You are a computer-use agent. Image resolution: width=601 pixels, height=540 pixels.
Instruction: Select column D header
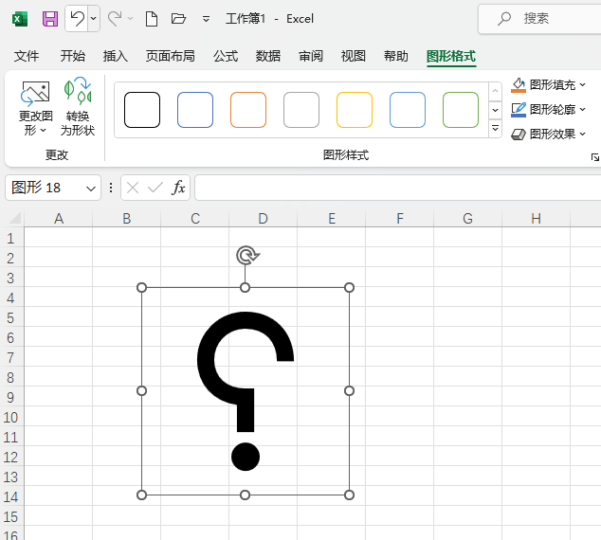[x=263, y=219]
